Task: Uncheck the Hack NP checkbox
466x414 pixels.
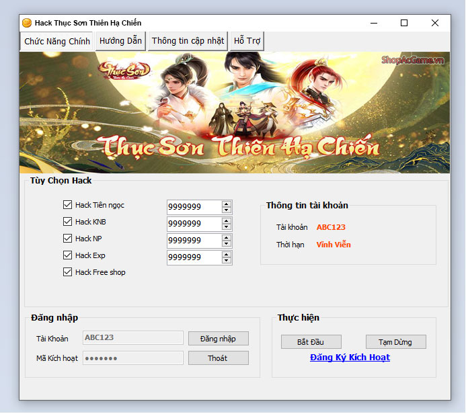Action: [67, 238]
